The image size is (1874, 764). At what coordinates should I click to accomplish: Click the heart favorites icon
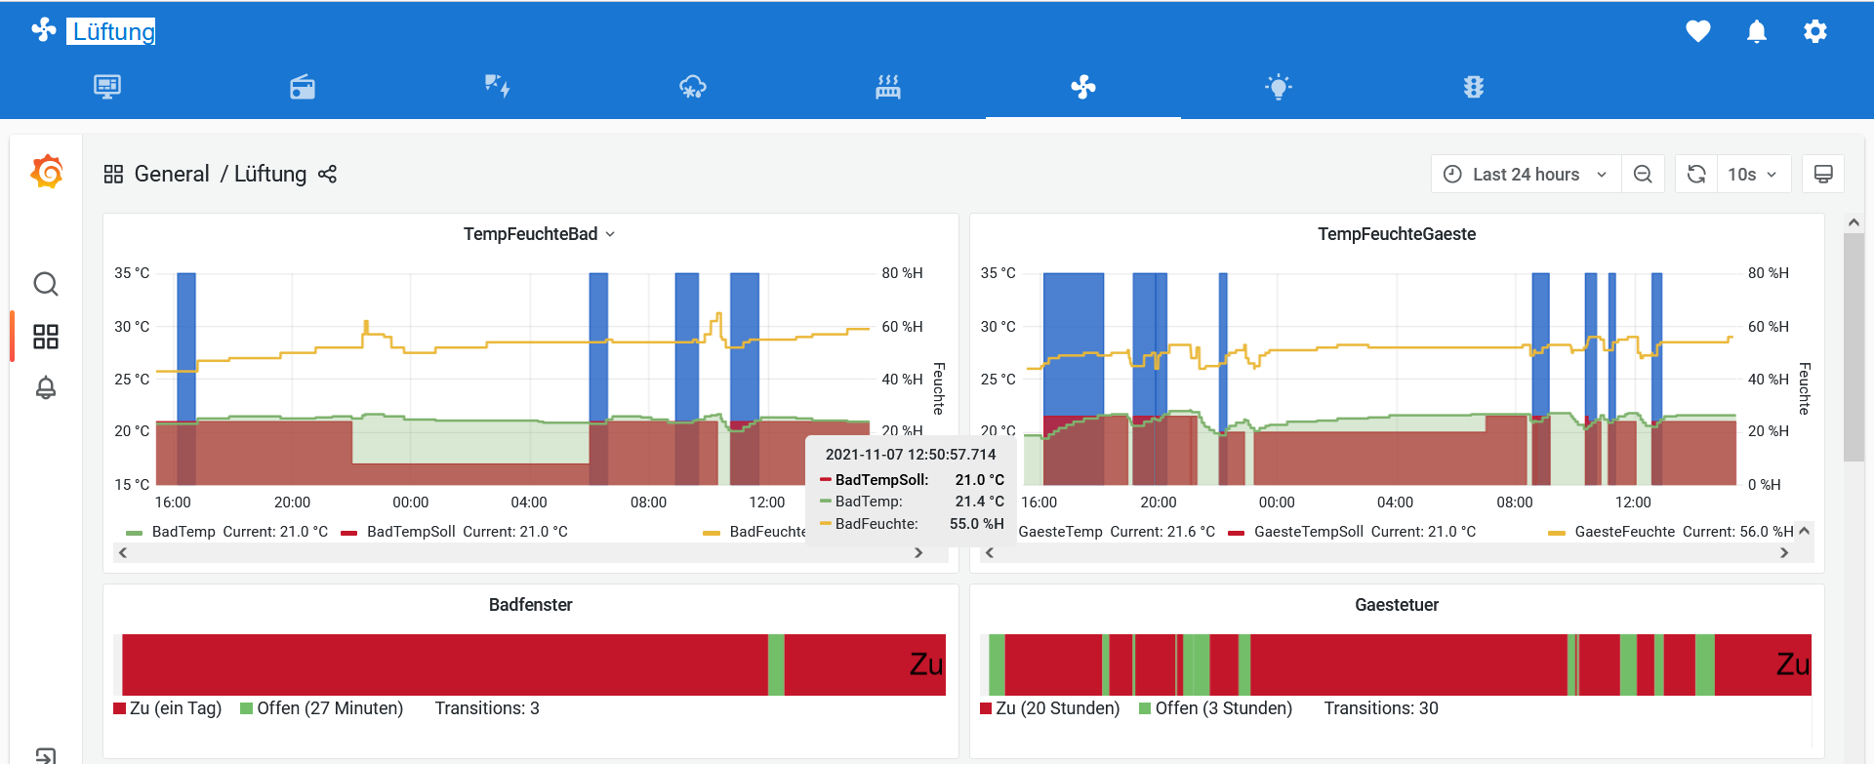[1698, 31]
